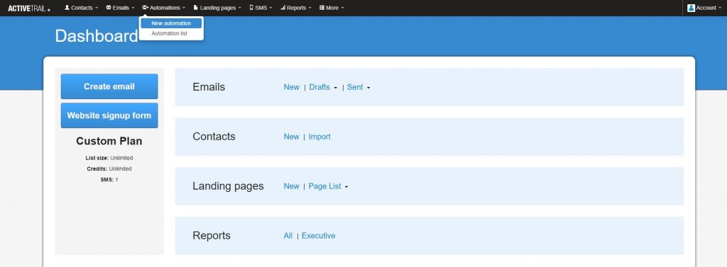Click the Landing pages section heading
The height and width of the screenshot is (267, 727).
click(228, 186)
